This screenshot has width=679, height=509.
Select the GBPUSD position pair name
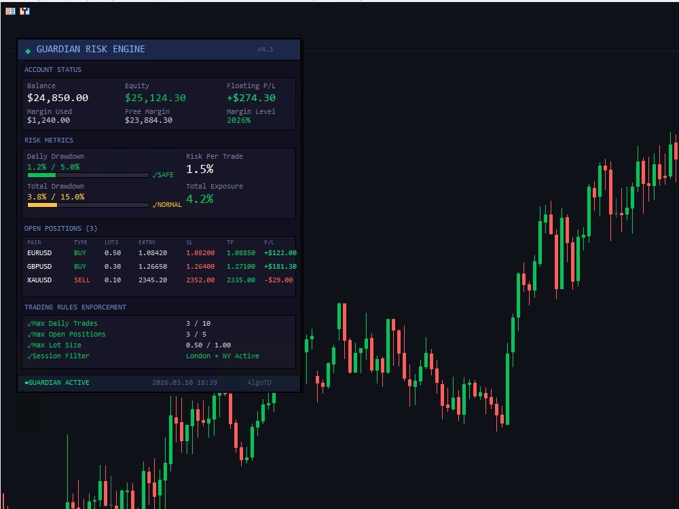point(39,267)
